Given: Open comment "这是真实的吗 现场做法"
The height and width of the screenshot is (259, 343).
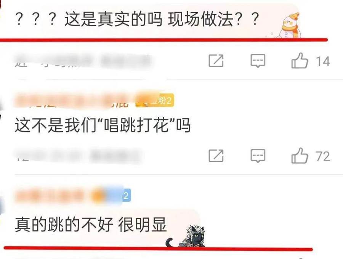Looking at the screenshot, I should click(x=137, y=19).
